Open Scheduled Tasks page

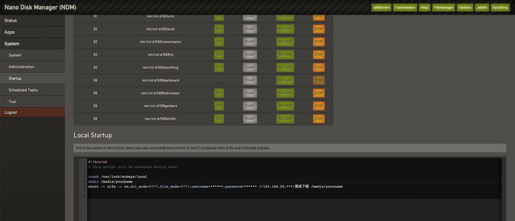pos(32,90)
